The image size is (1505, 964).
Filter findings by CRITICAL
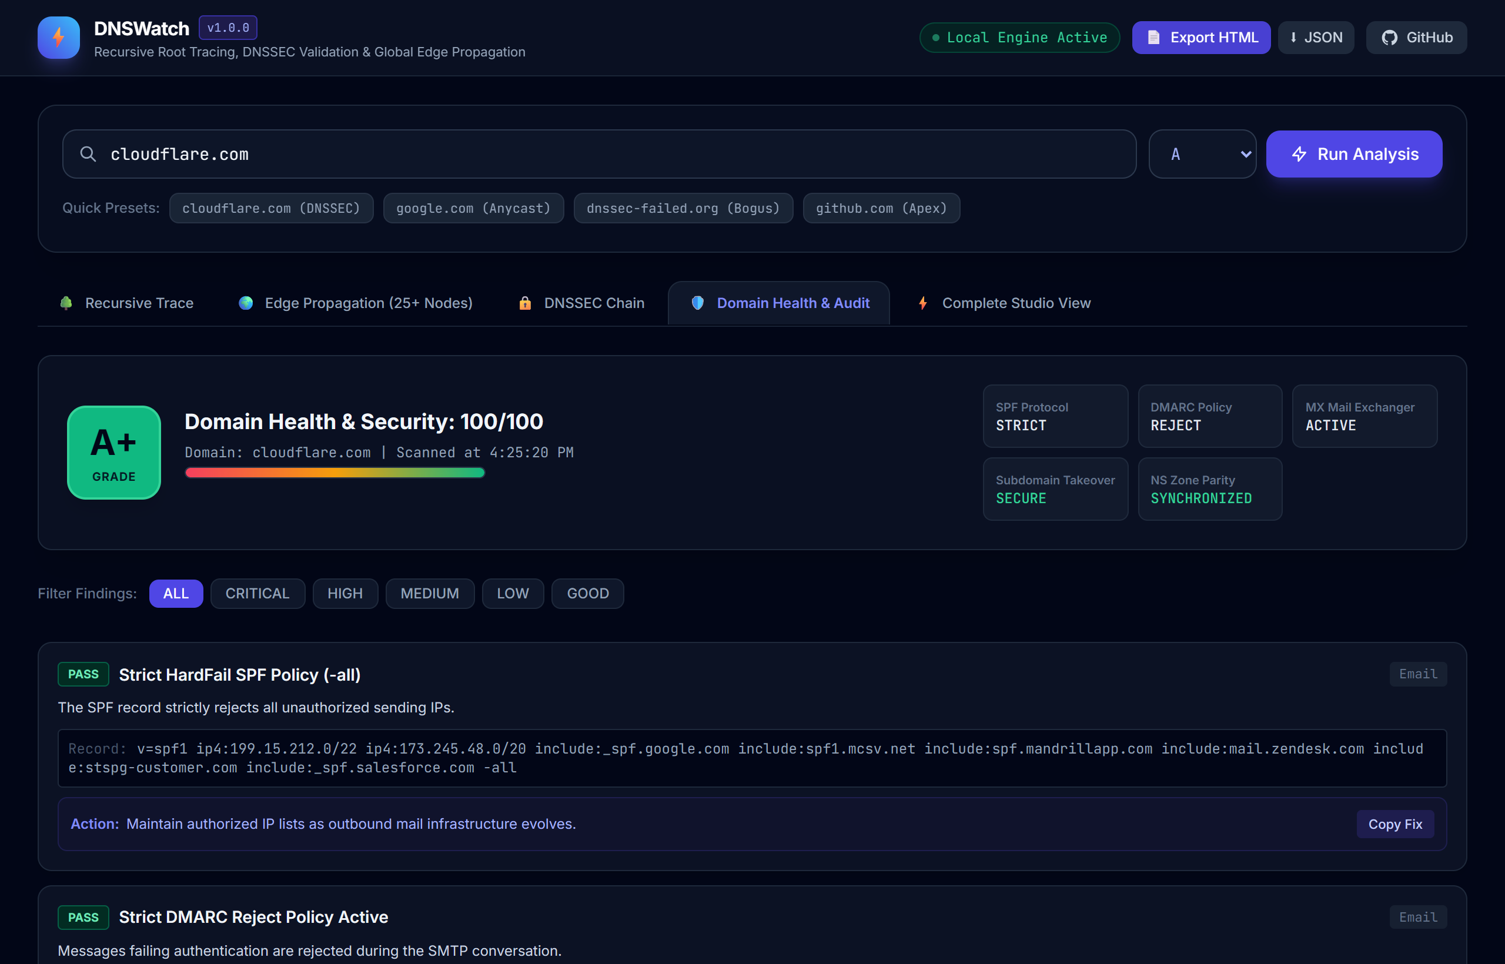pyautogui.click(x=258, y=594)
